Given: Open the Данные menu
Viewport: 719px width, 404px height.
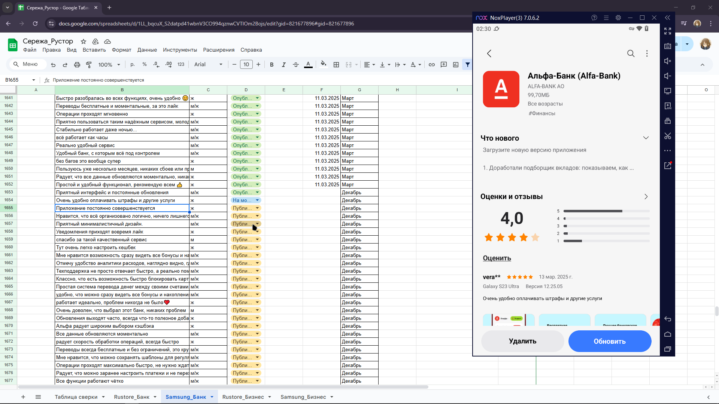Looking at the screenshot, I should 147,50.
